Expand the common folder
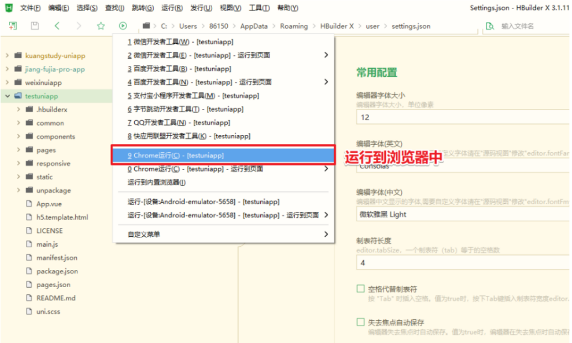Screen dimensions: 572x343 (x=19, y=123)
